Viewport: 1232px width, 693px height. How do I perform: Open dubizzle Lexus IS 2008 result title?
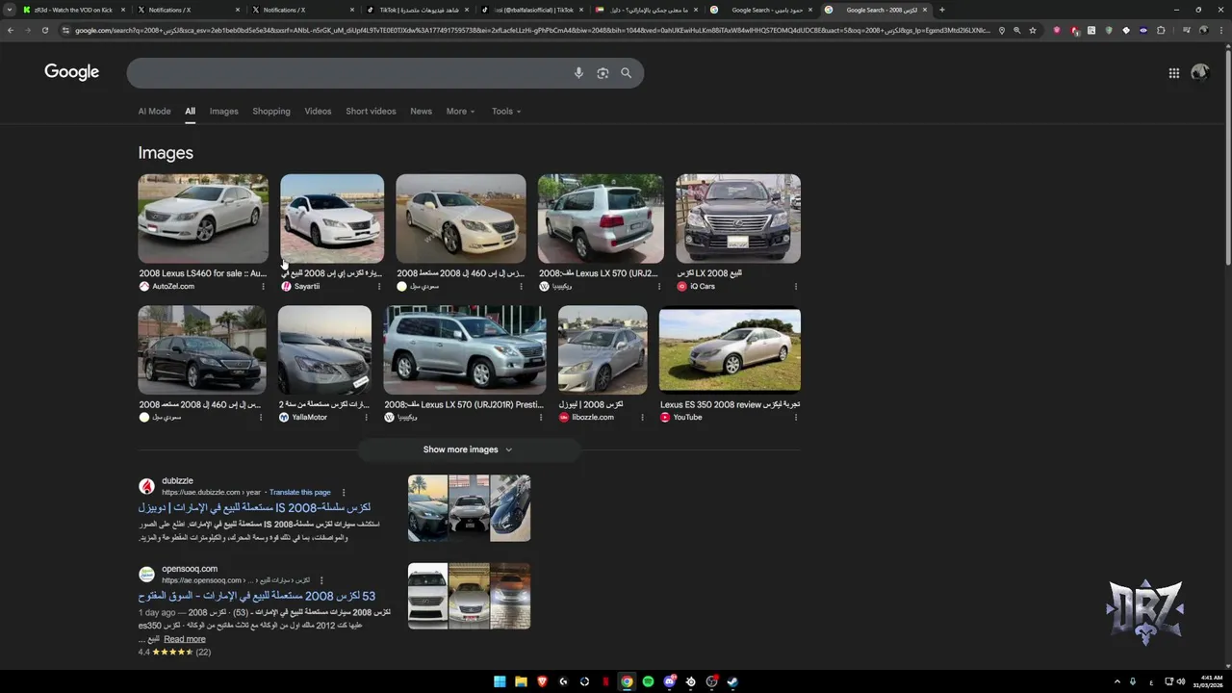[254, 507]
